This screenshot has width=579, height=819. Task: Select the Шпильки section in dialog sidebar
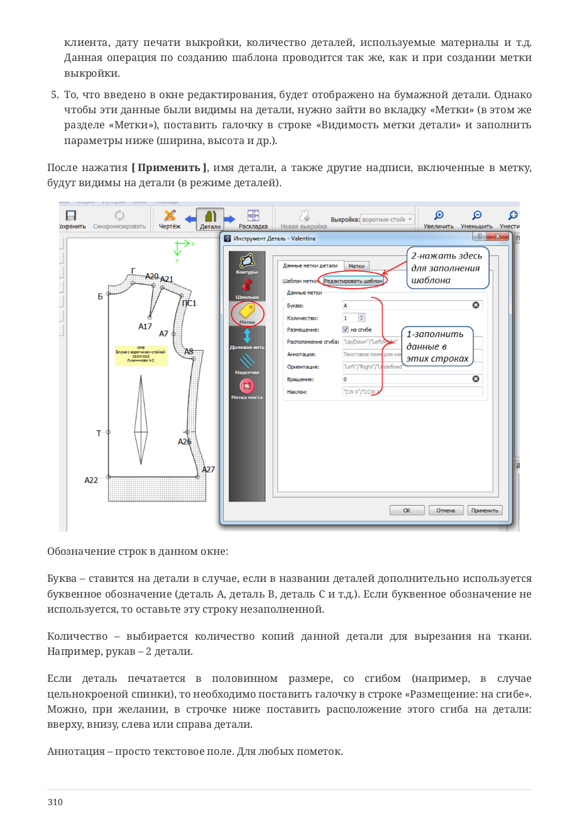point(246,289)
